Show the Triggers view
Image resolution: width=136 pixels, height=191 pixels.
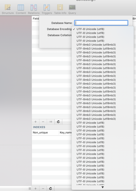coord(47,9)
